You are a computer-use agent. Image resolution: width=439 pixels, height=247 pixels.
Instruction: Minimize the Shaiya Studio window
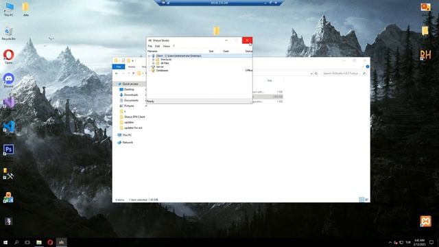pyautogui.click(x=226, y=40)
